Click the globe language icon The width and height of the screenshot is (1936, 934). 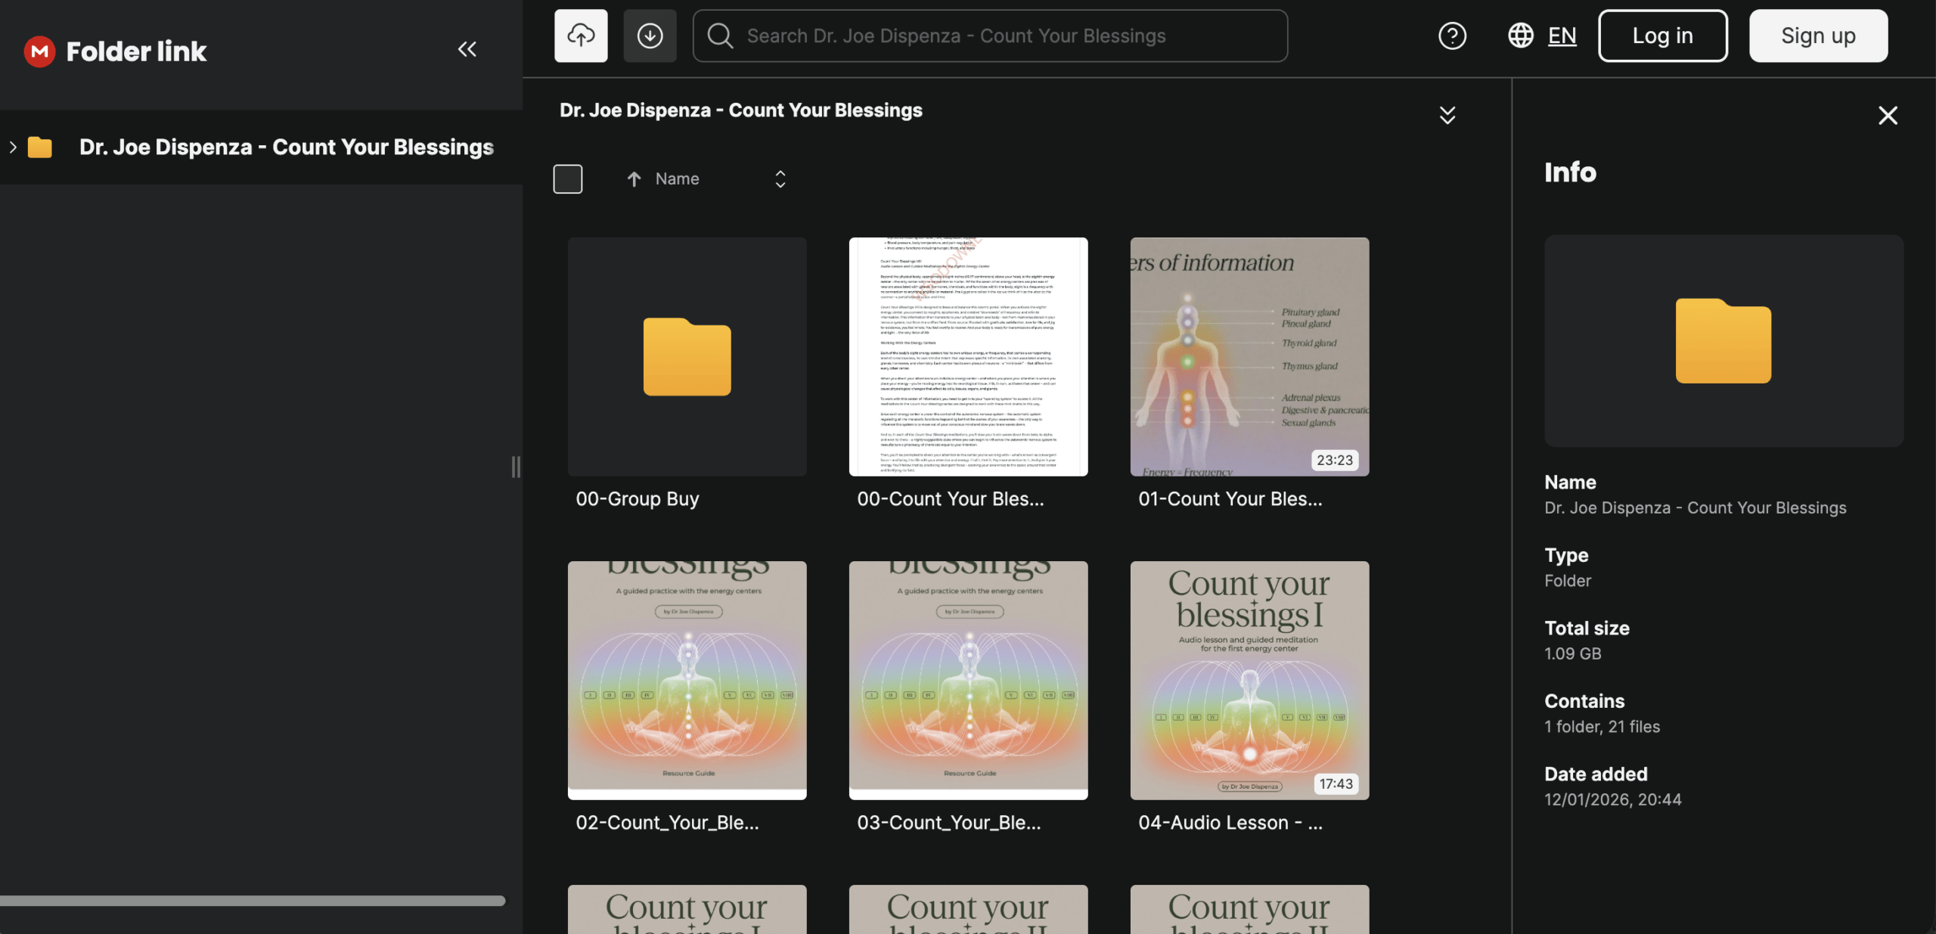[x=1521, y=36]
